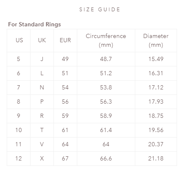Click the EUR column header

point(65,41)
